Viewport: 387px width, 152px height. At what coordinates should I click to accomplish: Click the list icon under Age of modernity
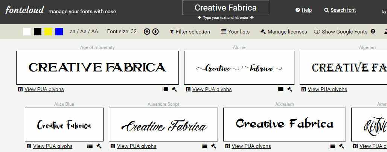(x=165, y=89)
